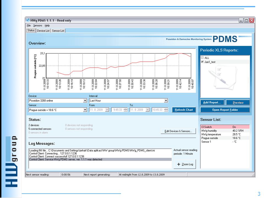Select the Control Client Connecting log line
The height and width of the screenshot is (198, 264).
coord(100,153)
